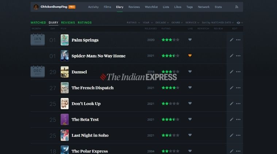This screenshot has width=277, height=154.
Task: Toggle like heart for Don't Look Up
Action: tap(190, 103)
